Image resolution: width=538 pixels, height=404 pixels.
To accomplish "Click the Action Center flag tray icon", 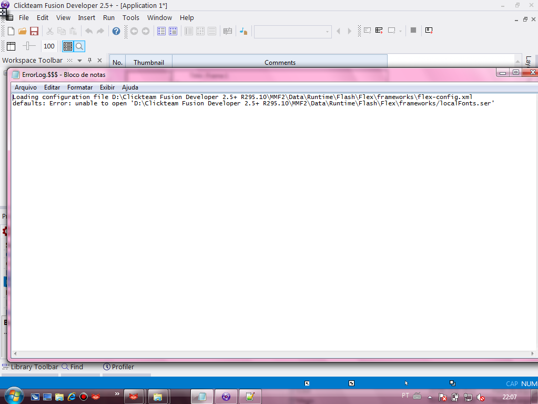I will click(443, 398).
